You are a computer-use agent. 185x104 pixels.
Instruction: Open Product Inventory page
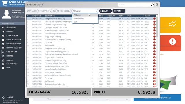tap(14, 48)
